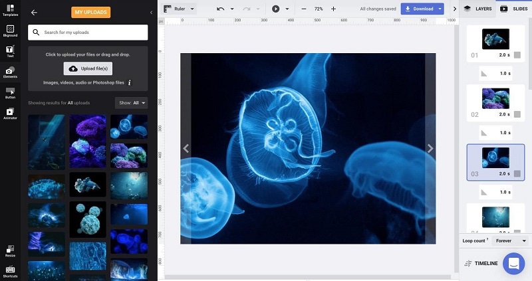
Task: Collapse the right panel with chevron
Action: tap(455, 9)
